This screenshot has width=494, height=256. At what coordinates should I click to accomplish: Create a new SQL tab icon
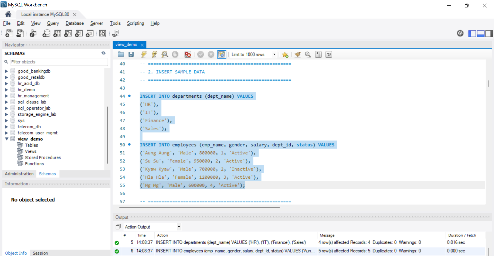(x=9, y=33)
